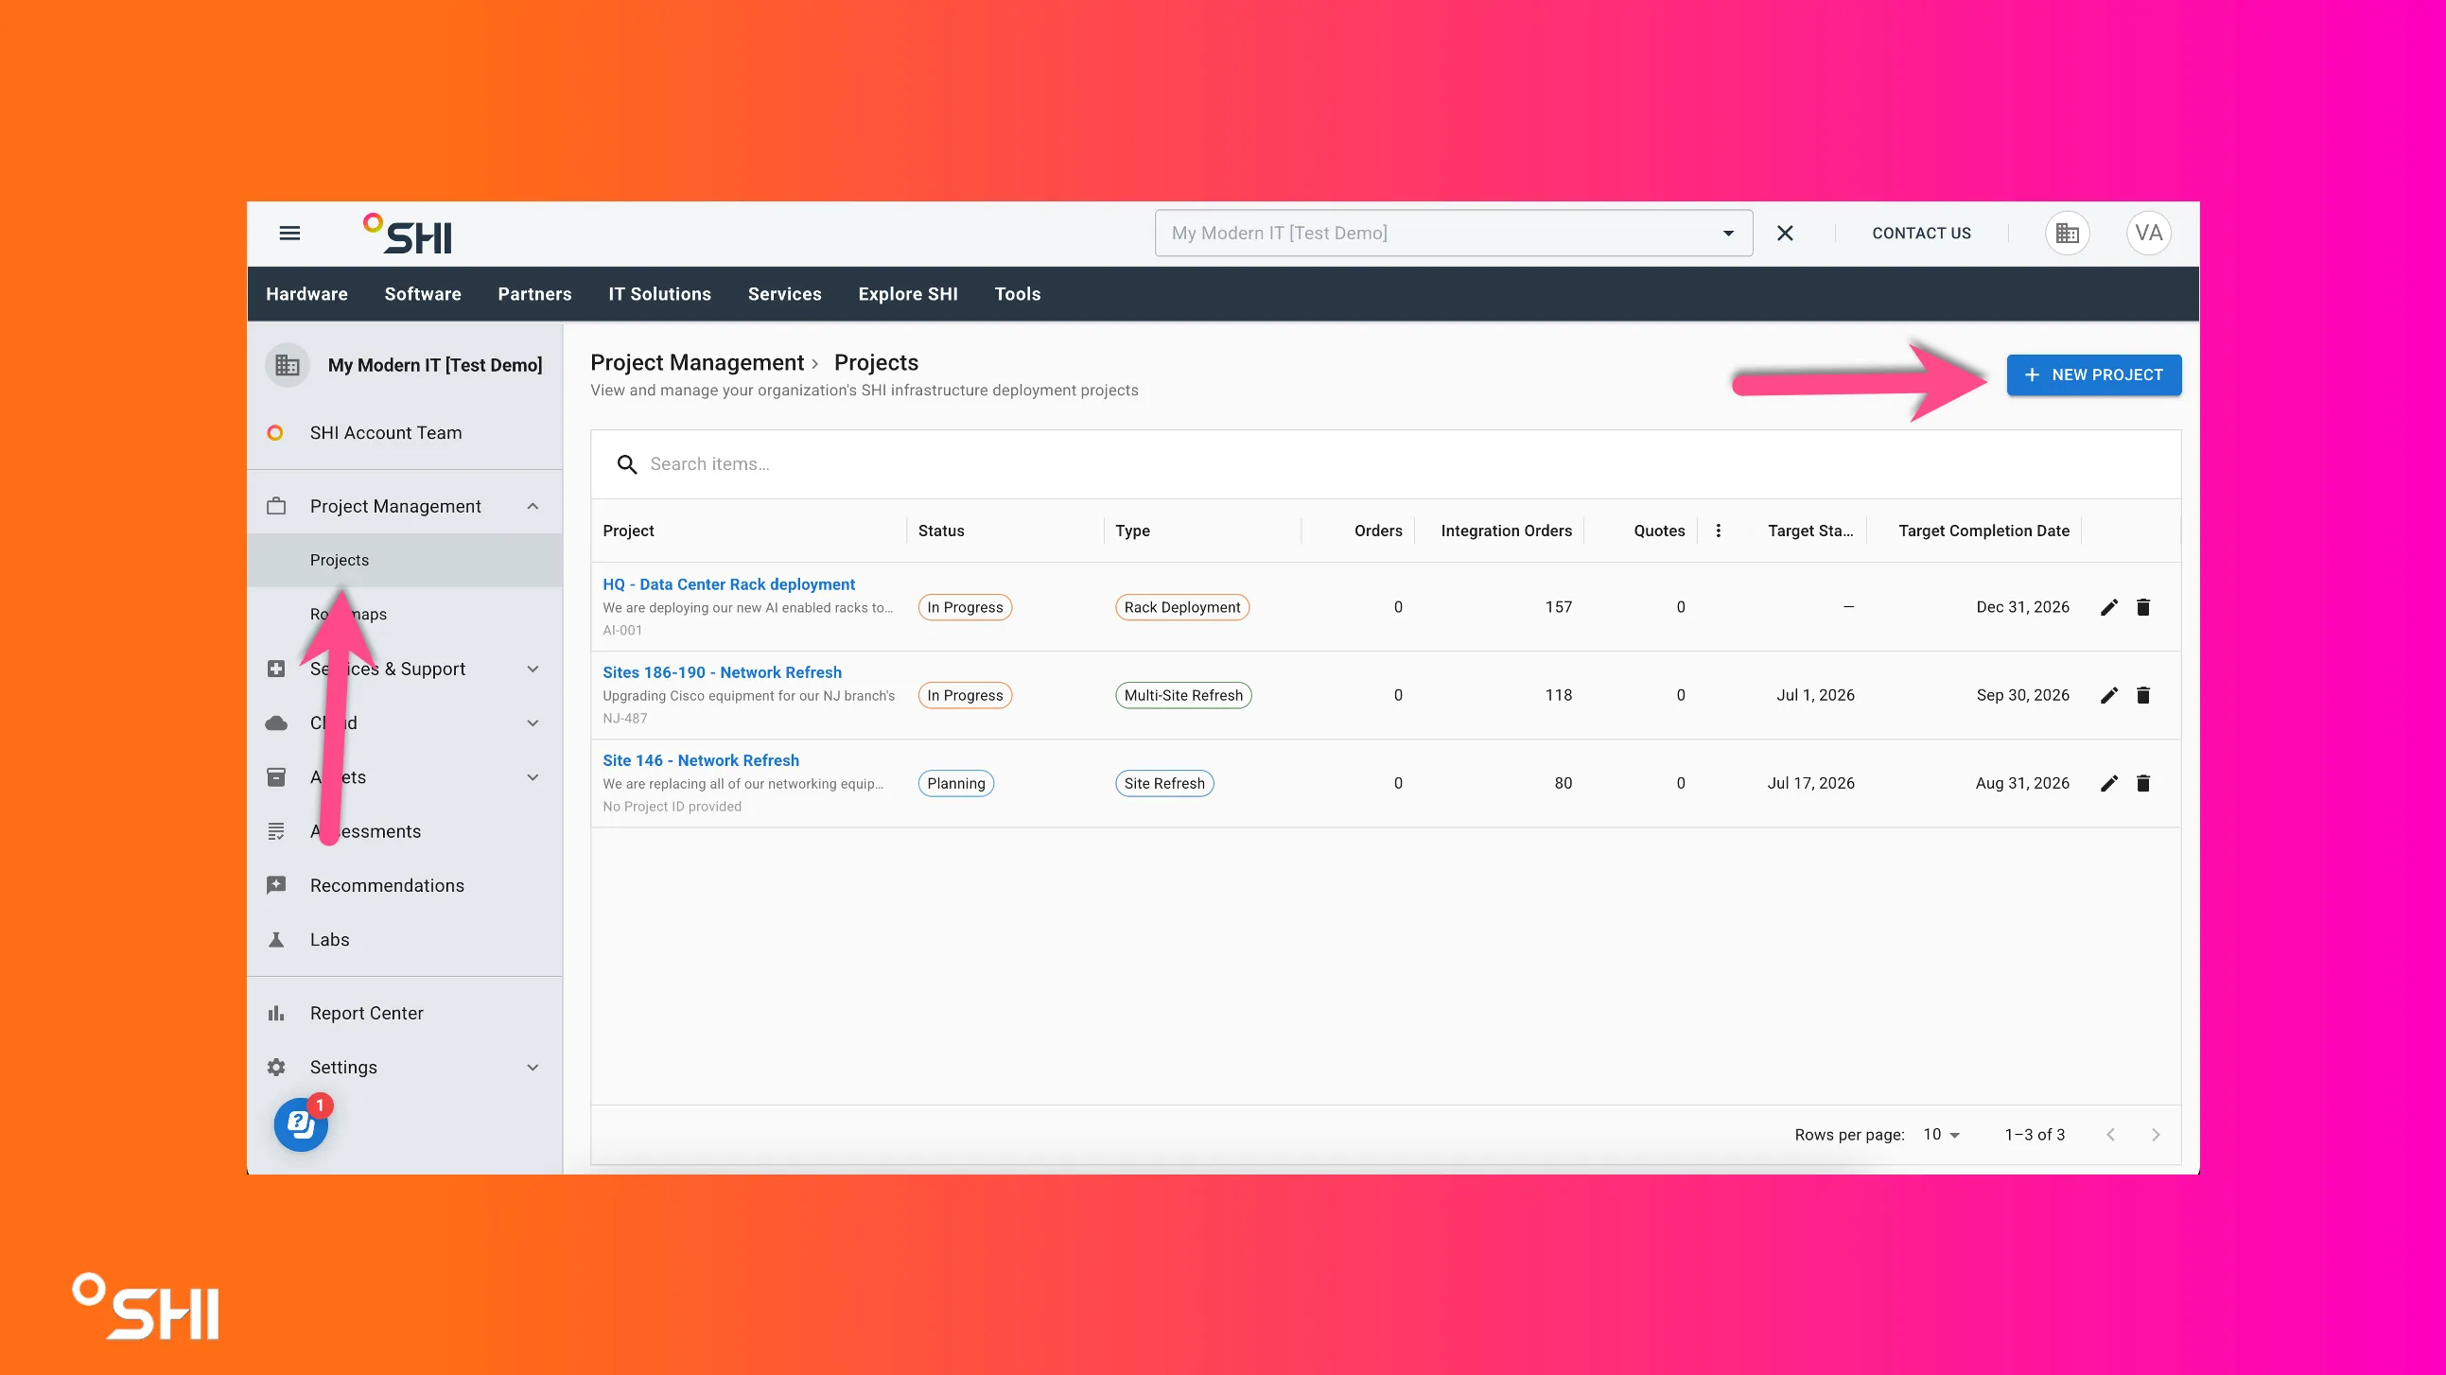Collapse the Project Management section

tap(533, 506)
